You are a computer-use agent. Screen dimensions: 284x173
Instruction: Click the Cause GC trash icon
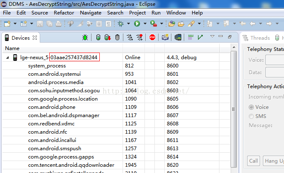tap(118, 38)
